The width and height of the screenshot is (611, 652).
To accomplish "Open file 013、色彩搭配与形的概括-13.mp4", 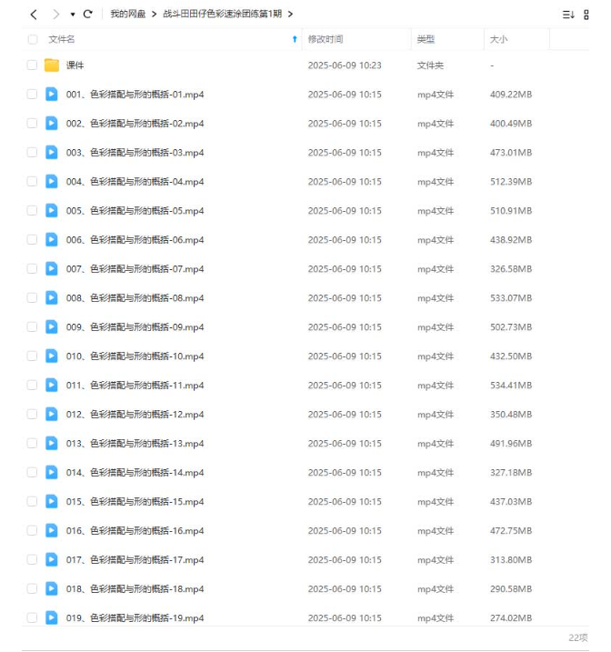I will coord(135,444).
